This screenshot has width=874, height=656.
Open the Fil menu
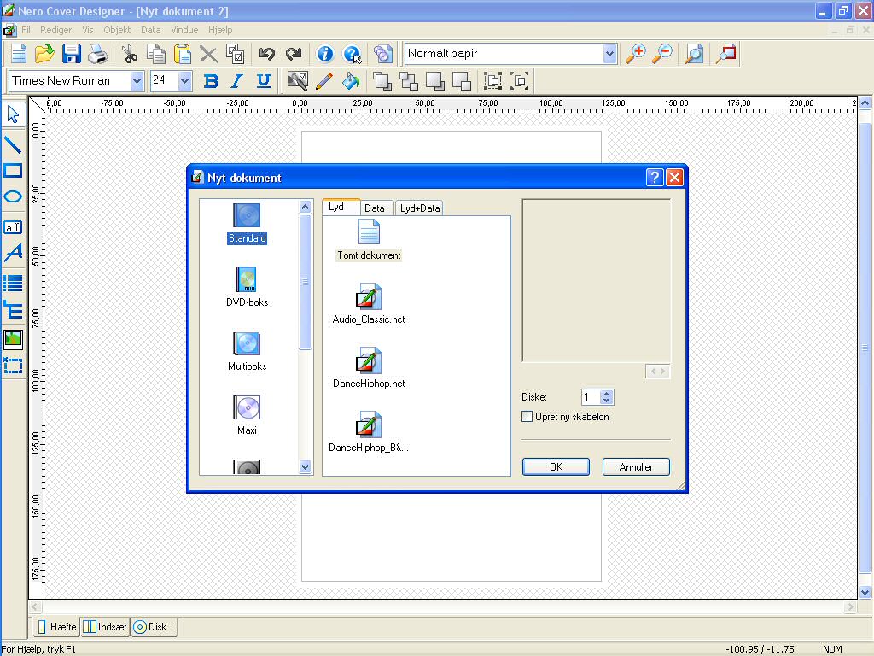coord(26,30)
